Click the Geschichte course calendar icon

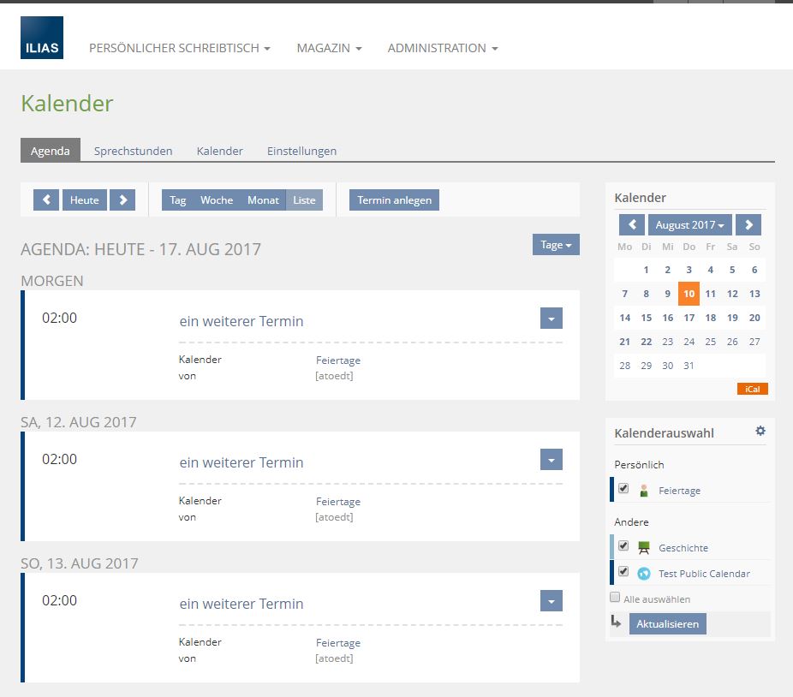[644, 548]
